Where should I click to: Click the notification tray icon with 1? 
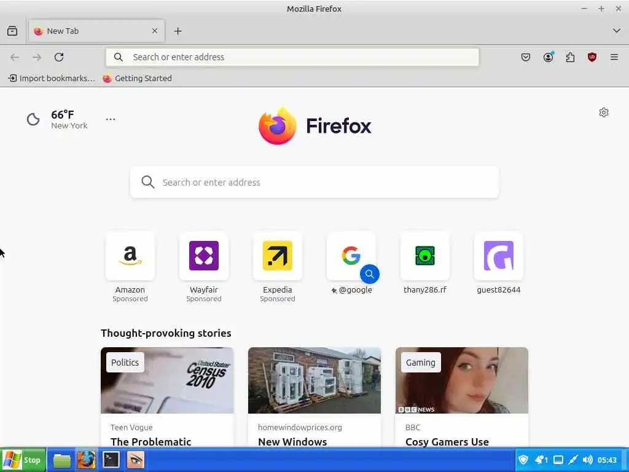click(x=541, y=460)
